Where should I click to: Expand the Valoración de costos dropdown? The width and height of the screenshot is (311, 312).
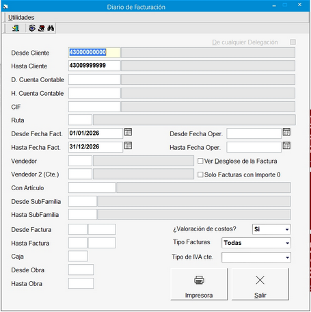click(287, 229)
